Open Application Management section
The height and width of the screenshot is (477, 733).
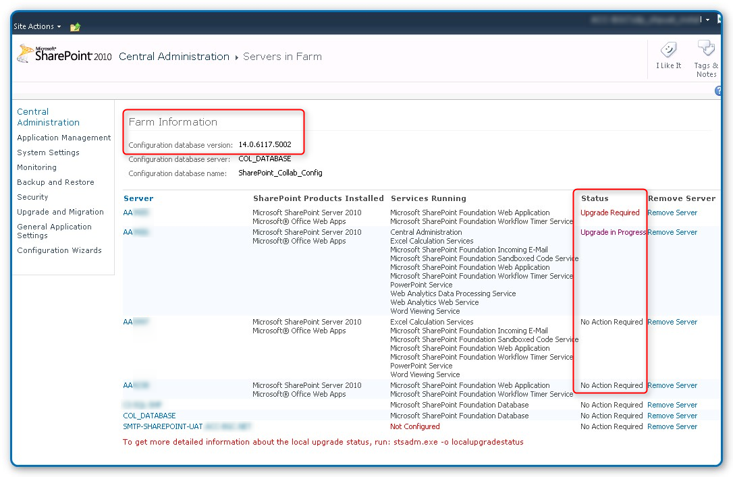(63, 137)
